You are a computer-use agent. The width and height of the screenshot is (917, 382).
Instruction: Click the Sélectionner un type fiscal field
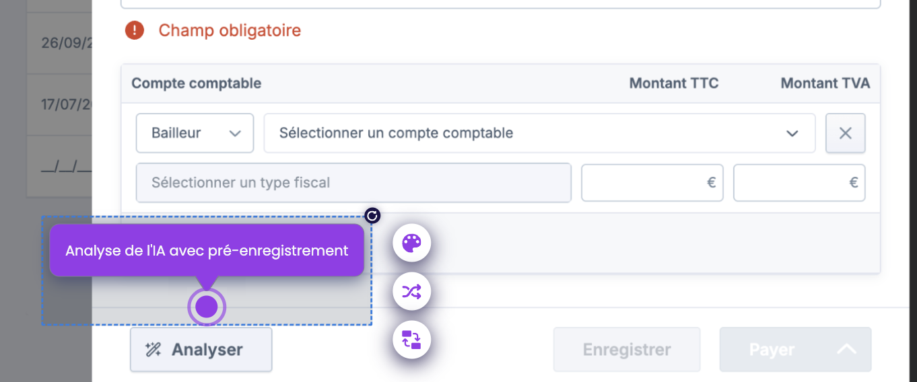click(x=353, y=182)
